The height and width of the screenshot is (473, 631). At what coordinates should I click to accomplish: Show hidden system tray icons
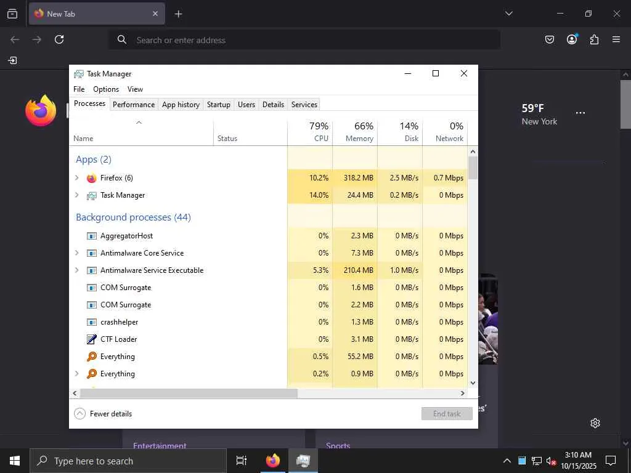[x=507, y=461]
